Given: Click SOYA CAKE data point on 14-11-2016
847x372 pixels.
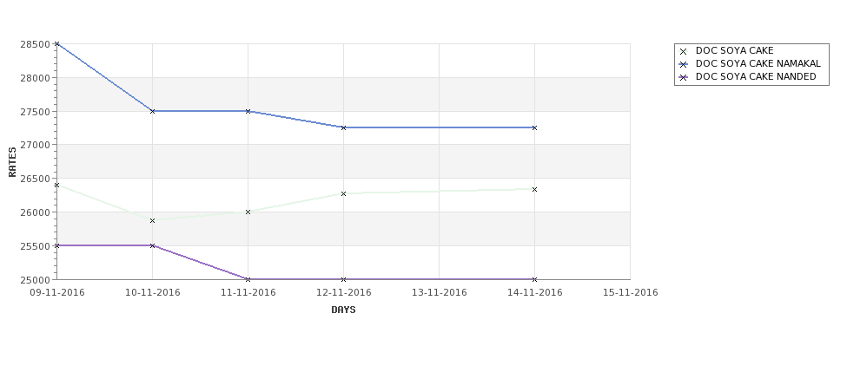Looking at the screenshot, I should (x=535, y=189).
